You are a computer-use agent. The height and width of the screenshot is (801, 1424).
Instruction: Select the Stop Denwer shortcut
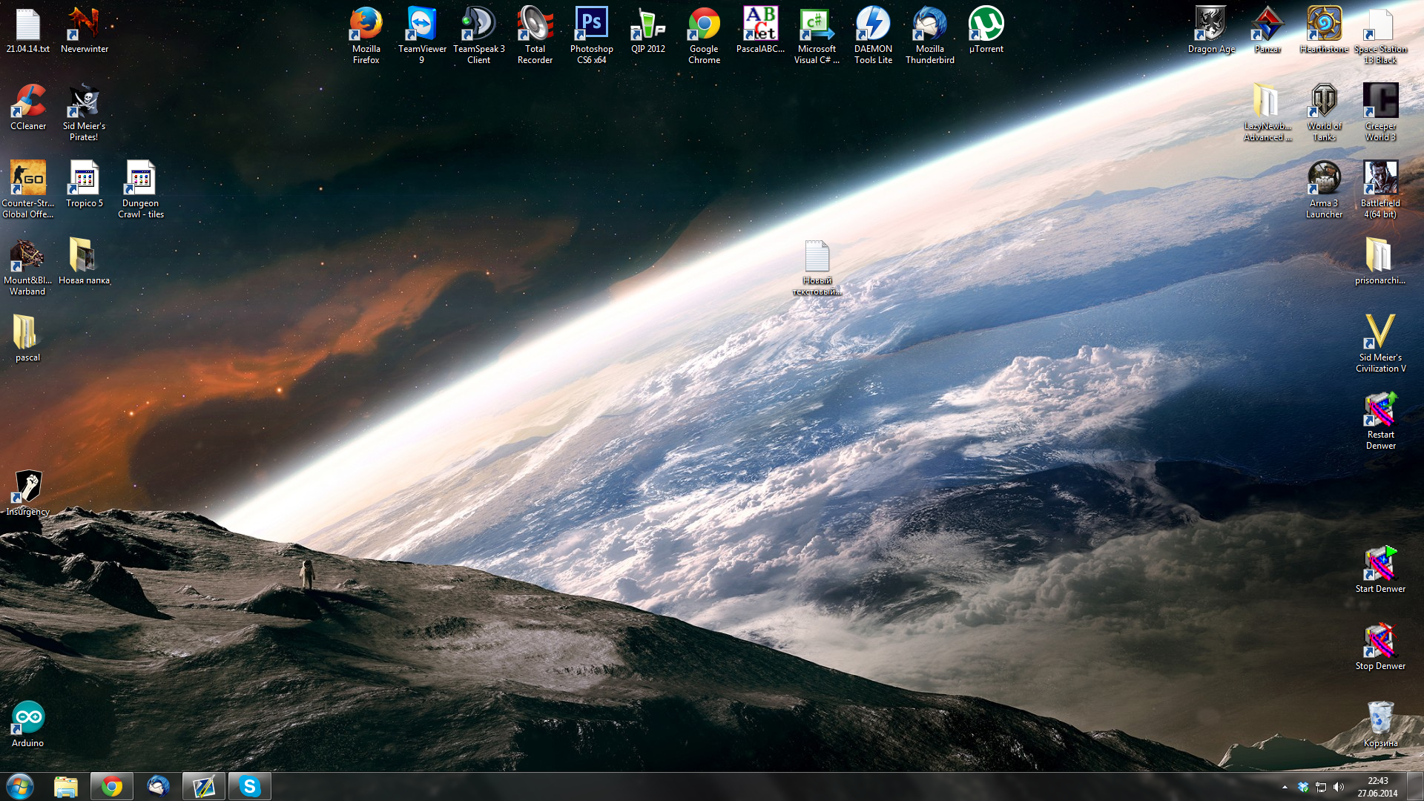pyautogui.click(x=1380, y=647)
